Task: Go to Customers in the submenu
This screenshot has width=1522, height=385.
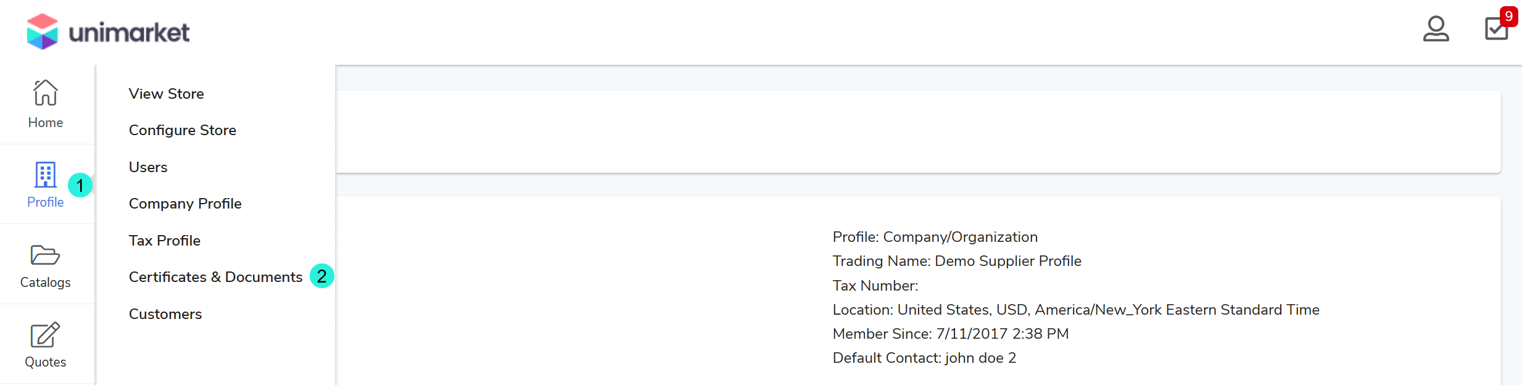Action: click(165, 314)
